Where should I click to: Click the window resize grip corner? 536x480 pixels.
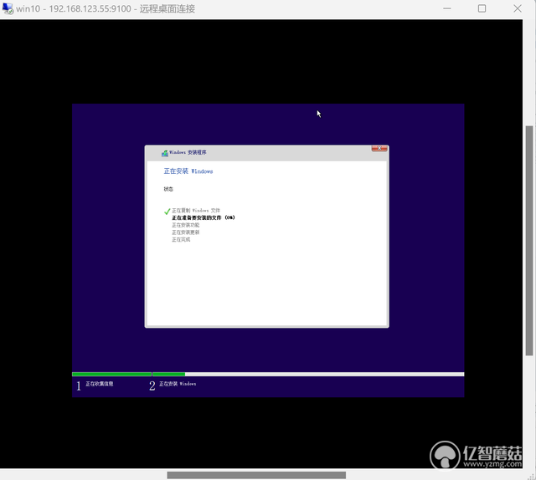[531, 477]
